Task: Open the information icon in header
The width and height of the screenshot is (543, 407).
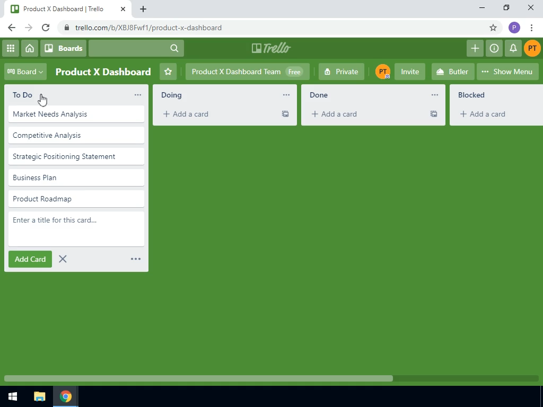Action: pos(494,48)
